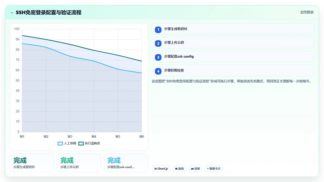
Task: Click the M4 x-axis label
Action: point(94,136)
